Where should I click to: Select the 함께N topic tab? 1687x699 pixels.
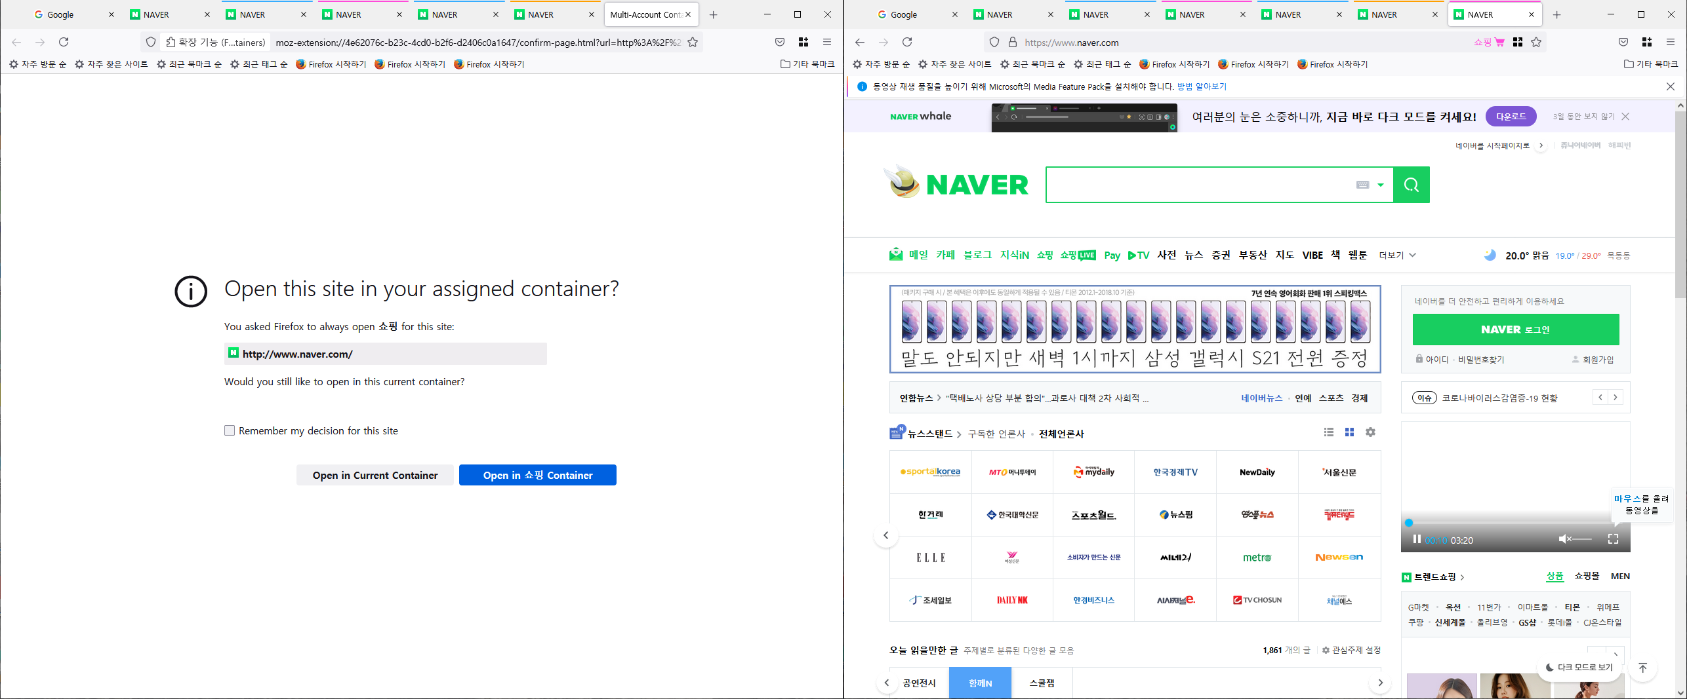coord(980,683)
